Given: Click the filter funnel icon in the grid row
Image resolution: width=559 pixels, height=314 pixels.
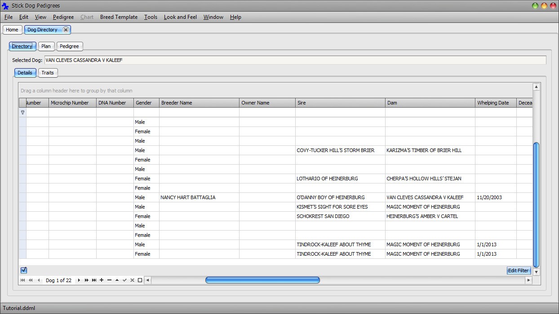Looking at the screenshot, I should (x=22, y=112).
